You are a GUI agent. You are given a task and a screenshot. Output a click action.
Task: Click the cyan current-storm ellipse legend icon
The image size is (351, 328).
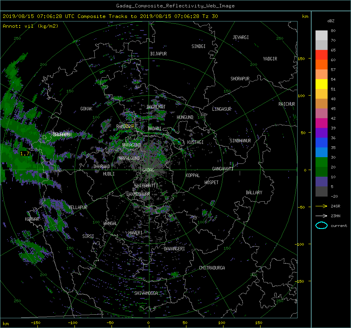(x=321, y=225)
